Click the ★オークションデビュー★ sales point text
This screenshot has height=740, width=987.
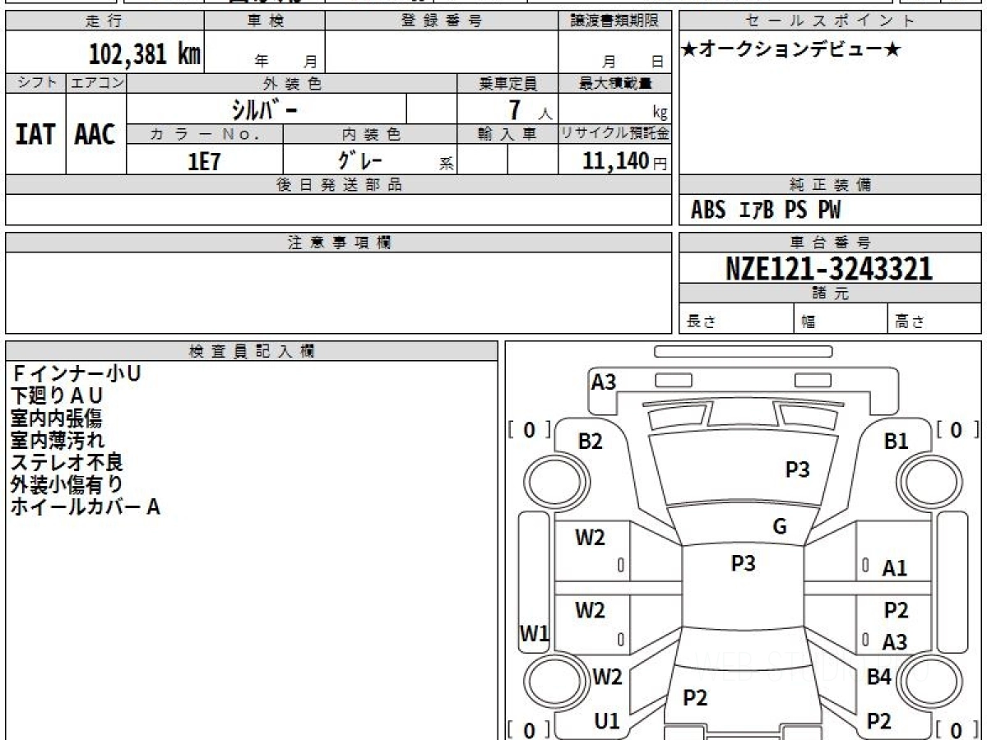pyautogui.click(x=791, y=50)
